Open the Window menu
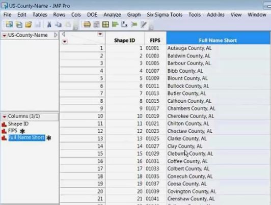Screen dimensions: 271x205 tap(257, 15)
